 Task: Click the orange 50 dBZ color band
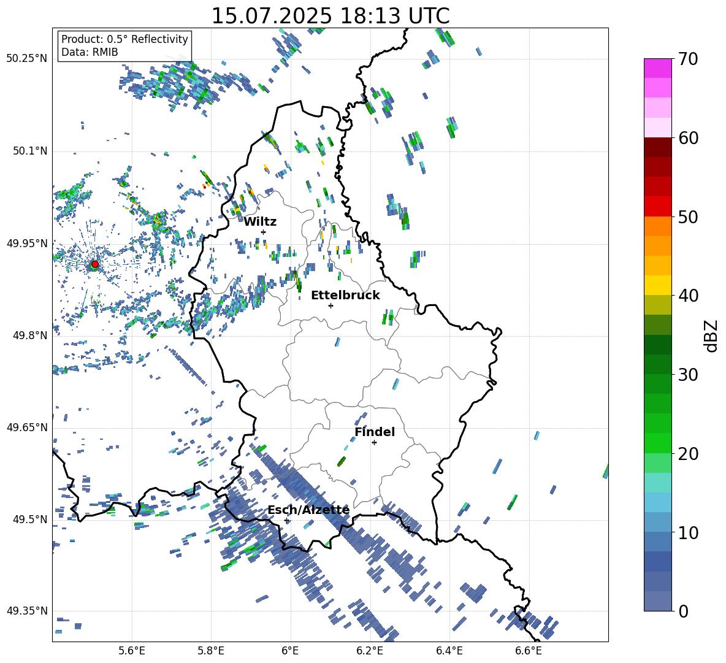(x=657, y=226)
